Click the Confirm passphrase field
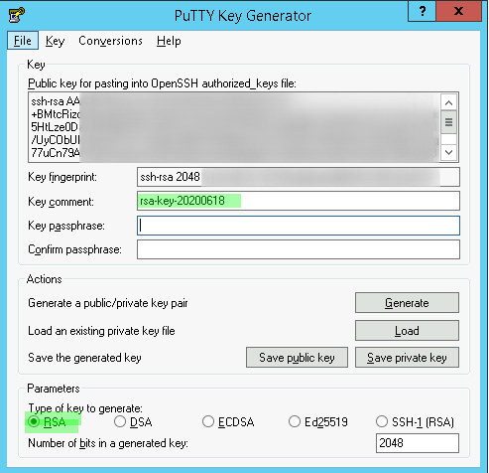 coord(299,249)
